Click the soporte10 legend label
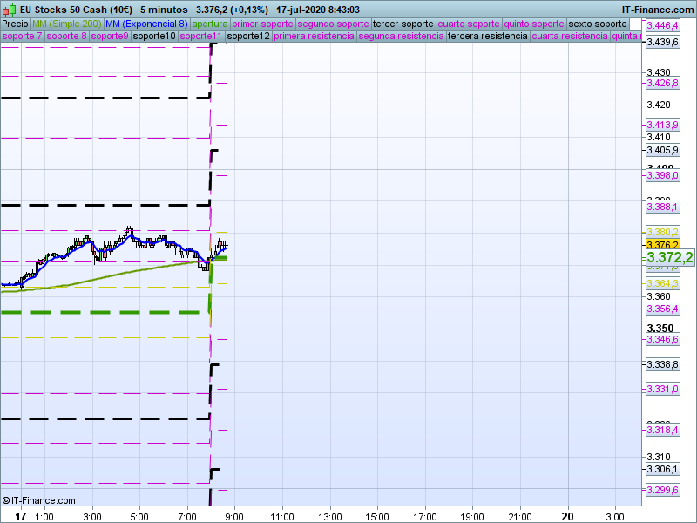Viewport: 697px width, 523px height. 154,37
